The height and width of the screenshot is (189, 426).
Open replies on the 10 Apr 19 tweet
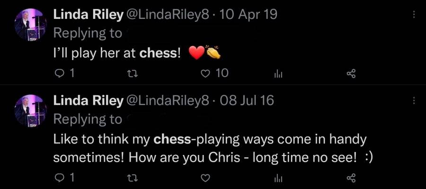(x=64, y=73)
